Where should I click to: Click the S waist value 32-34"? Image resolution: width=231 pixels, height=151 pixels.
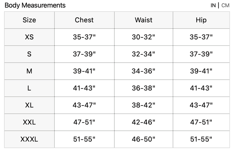click(x=144, y=54)
